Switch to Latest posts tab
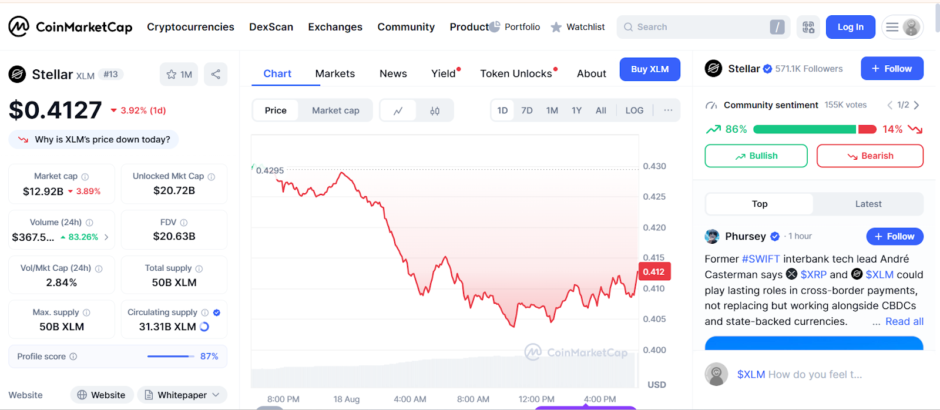This screenshot has height=410, width=940. point(868,204)
